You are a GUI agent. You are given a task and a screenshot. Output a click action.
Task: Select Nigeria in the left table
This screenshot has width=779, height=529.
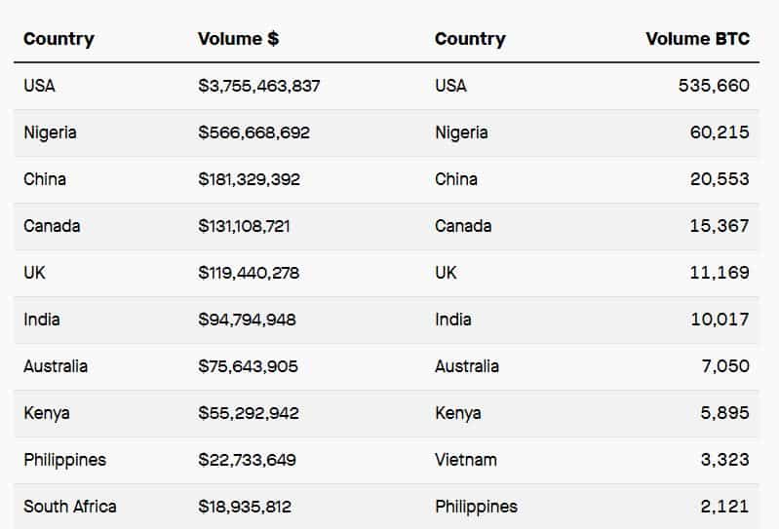coord(50,133)
